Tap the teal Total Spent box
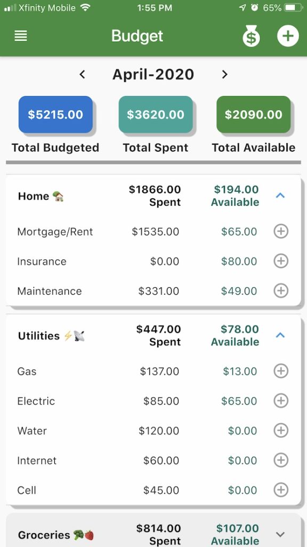 tap(156, 114)
